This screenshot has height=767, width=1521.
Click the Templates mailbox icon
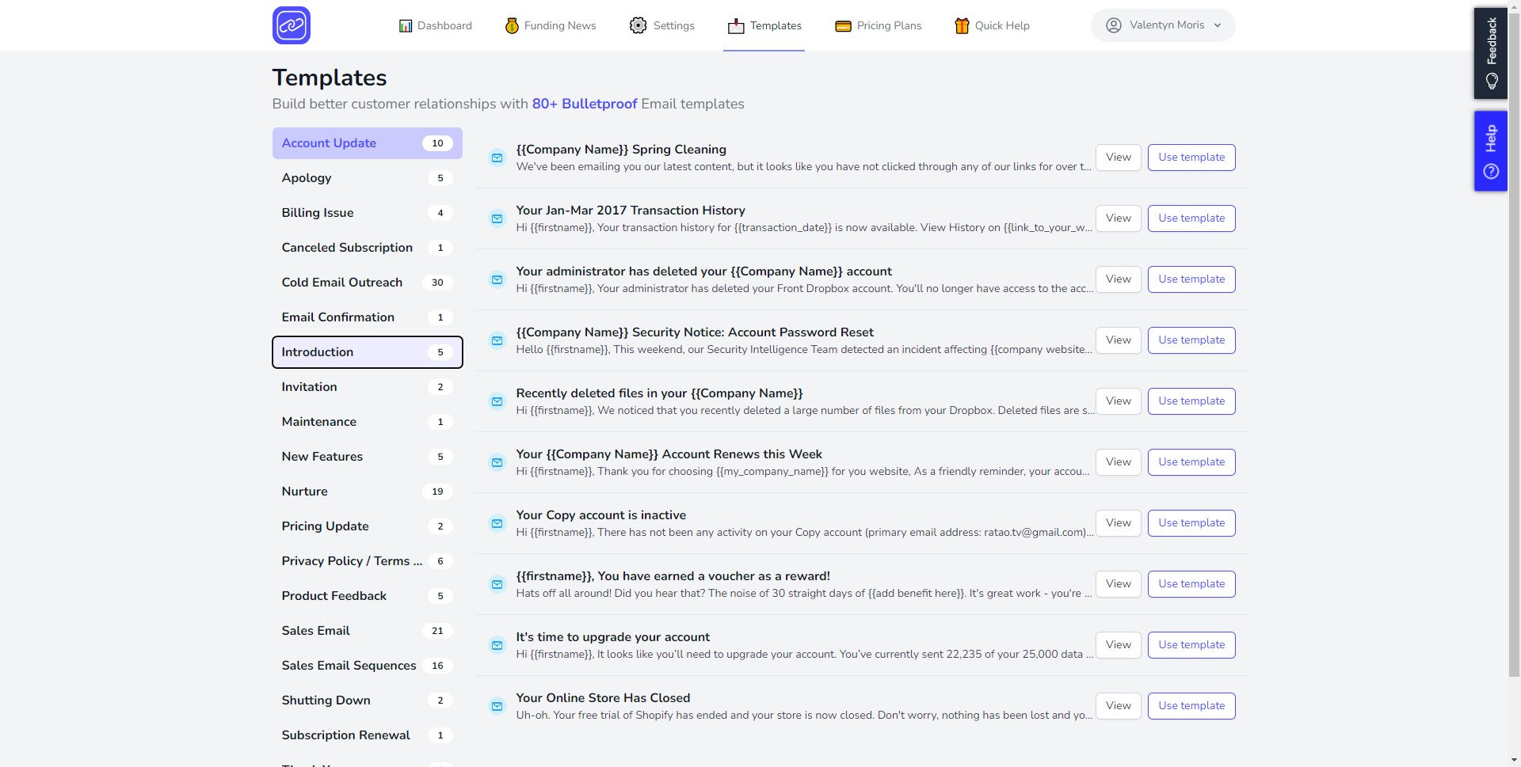click(x=736, y=26)
